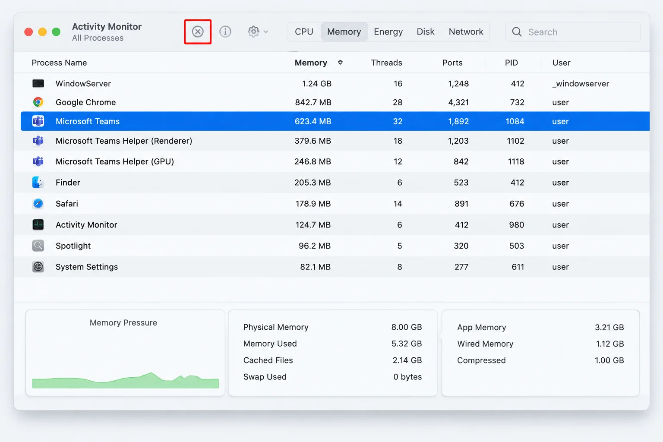Click the Microsoft Teams app icon
The height and width of the screenshot is (442, 663).
[38, 121]
